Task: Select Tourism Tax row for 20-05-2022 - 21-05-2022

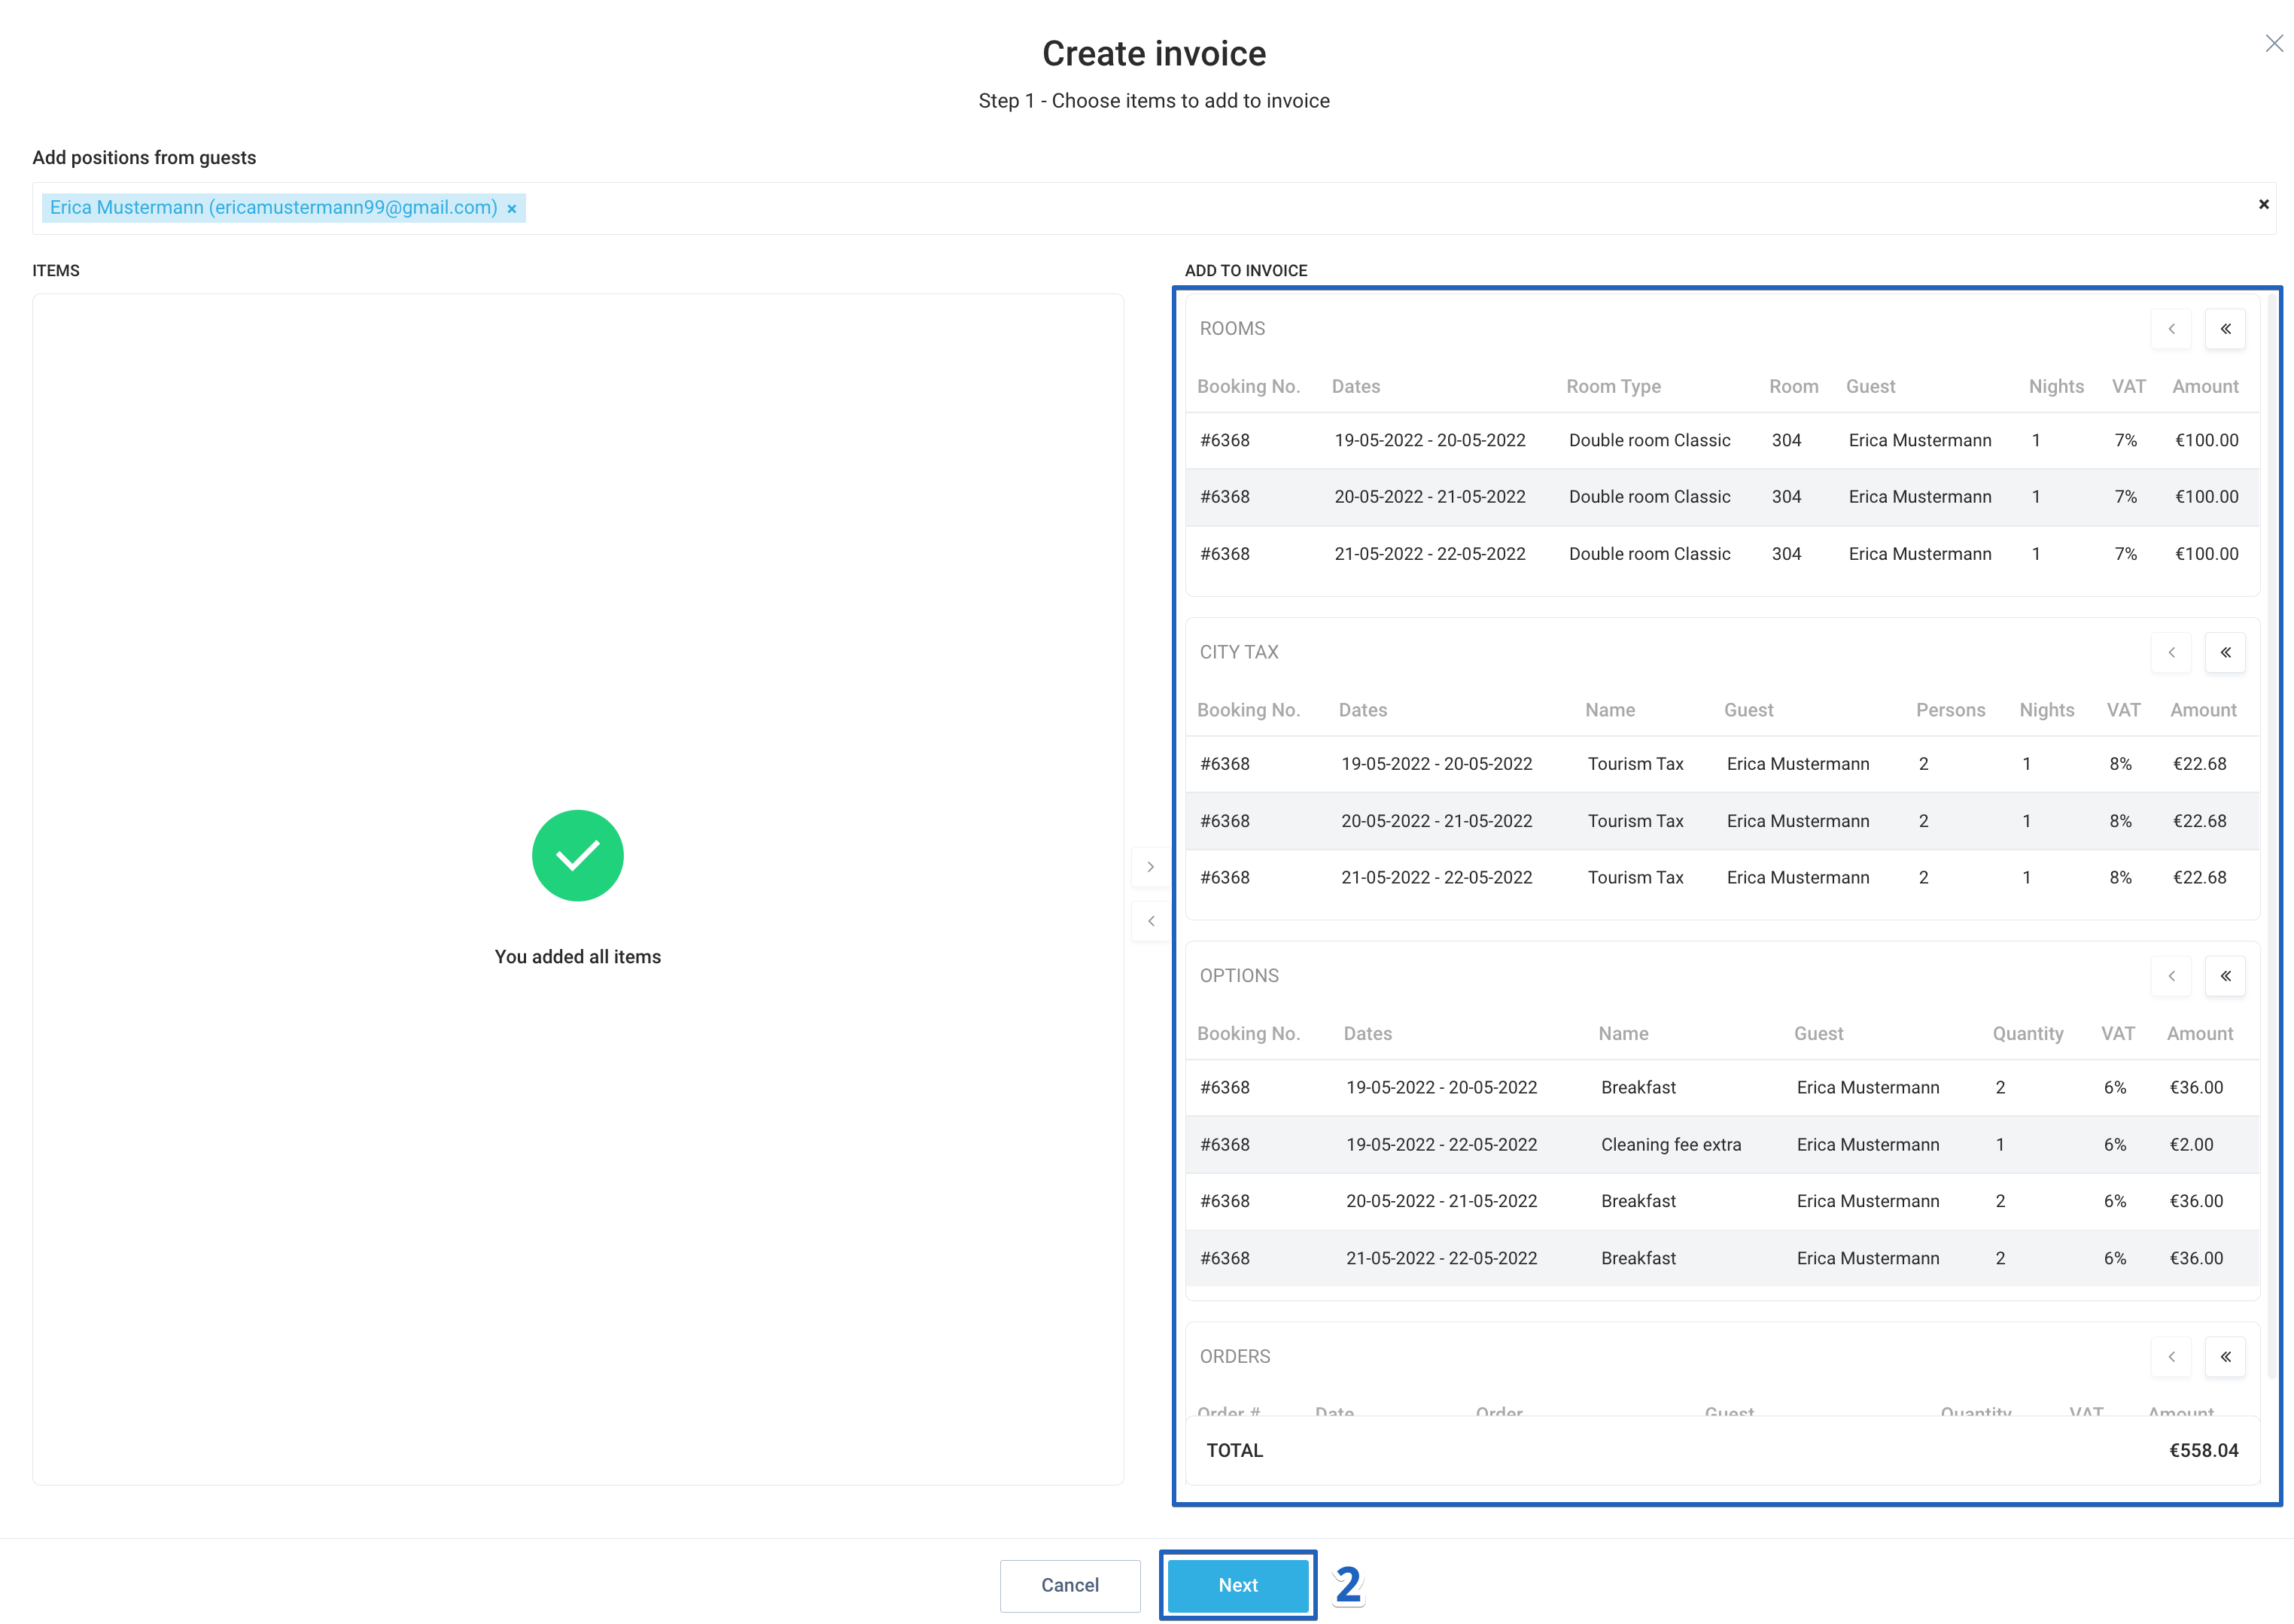Action: (1722, 821)
